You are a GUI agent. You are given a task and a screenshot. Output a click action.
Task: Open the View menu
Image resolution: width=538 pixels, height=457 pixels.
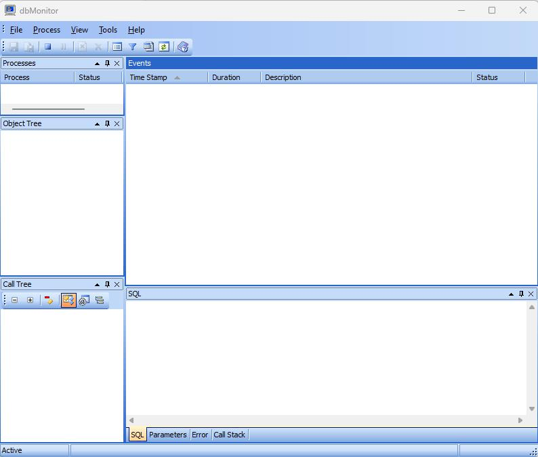79,30
